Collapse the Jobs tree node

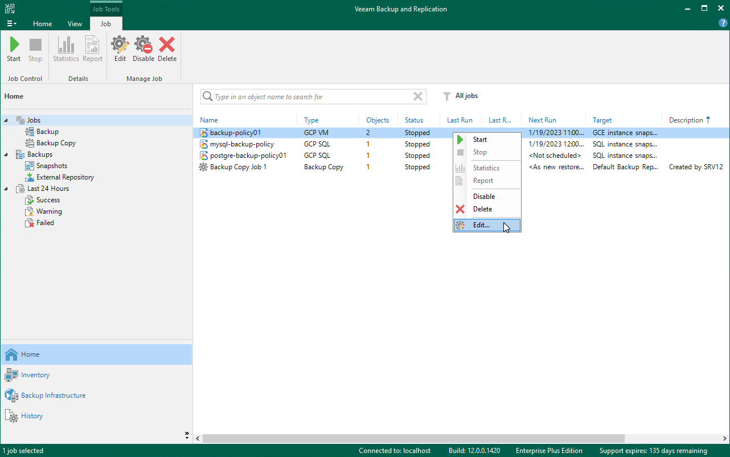(6, 120)
